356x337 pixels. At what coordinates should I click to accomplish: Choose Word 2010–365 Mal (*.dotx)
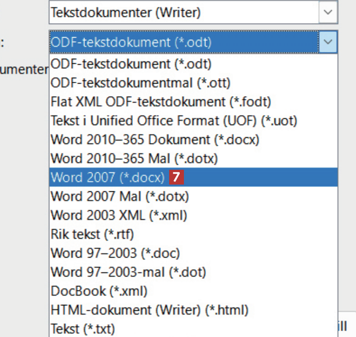coord(134,159)
